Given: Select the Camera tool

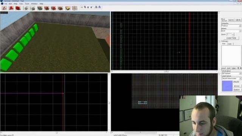Looking at the screenshot, I should [x=18, y=8].
